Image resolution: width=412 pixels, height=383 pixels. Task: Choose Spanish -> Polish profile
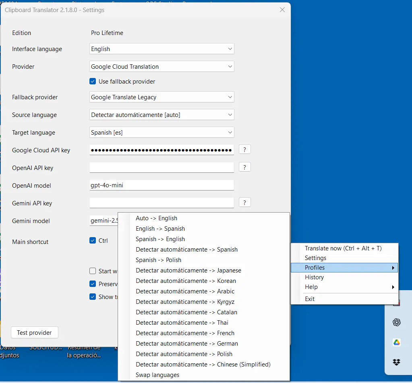(x=204, y=260)
